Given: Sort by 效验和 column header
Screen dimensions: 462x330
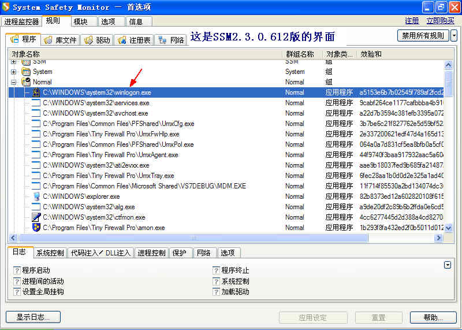Looking at the screenshot, I should pos(404,54).
